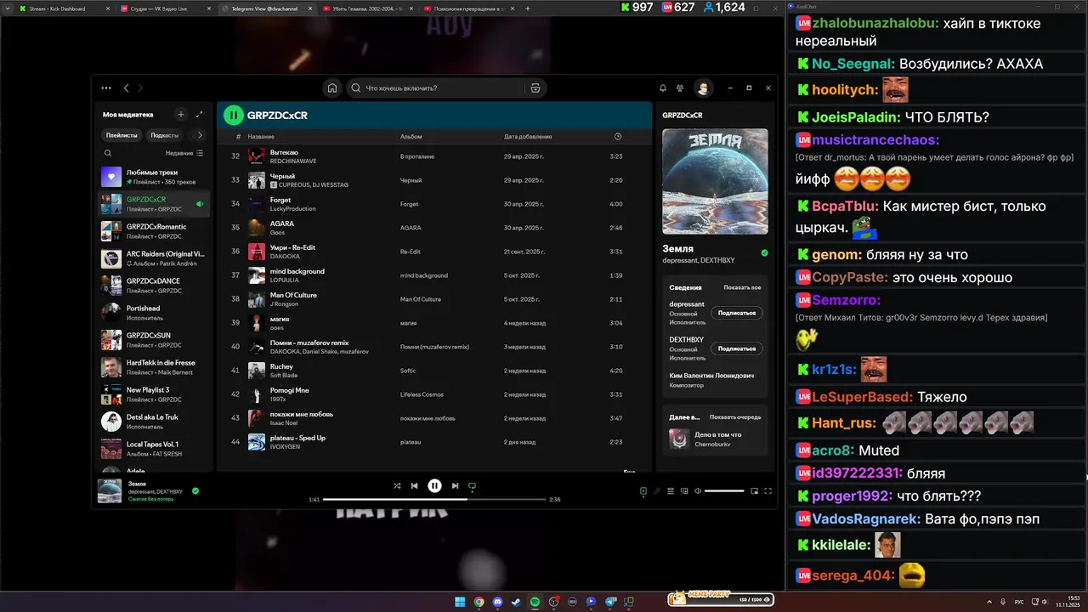Open the next-up track Дело в том что

pyautogui.click(x=716, y=439)
